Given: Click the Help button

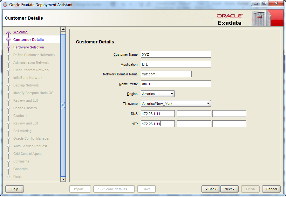Looking at the screenshot, I should coord(15,189).
